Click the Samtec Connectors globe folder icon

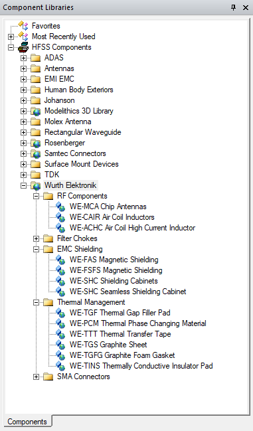coord(36,154)
